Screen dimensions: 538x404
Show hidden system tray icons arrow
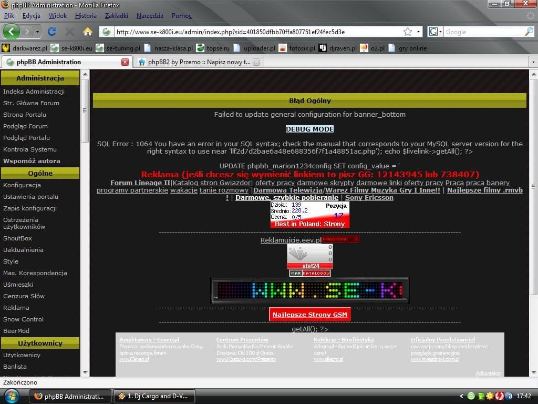pyautogui.click(x=461, y=396)
